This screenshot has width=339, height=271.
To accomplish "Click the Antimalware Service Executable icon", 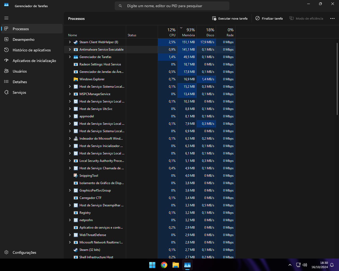I will [x=76, y=50].
